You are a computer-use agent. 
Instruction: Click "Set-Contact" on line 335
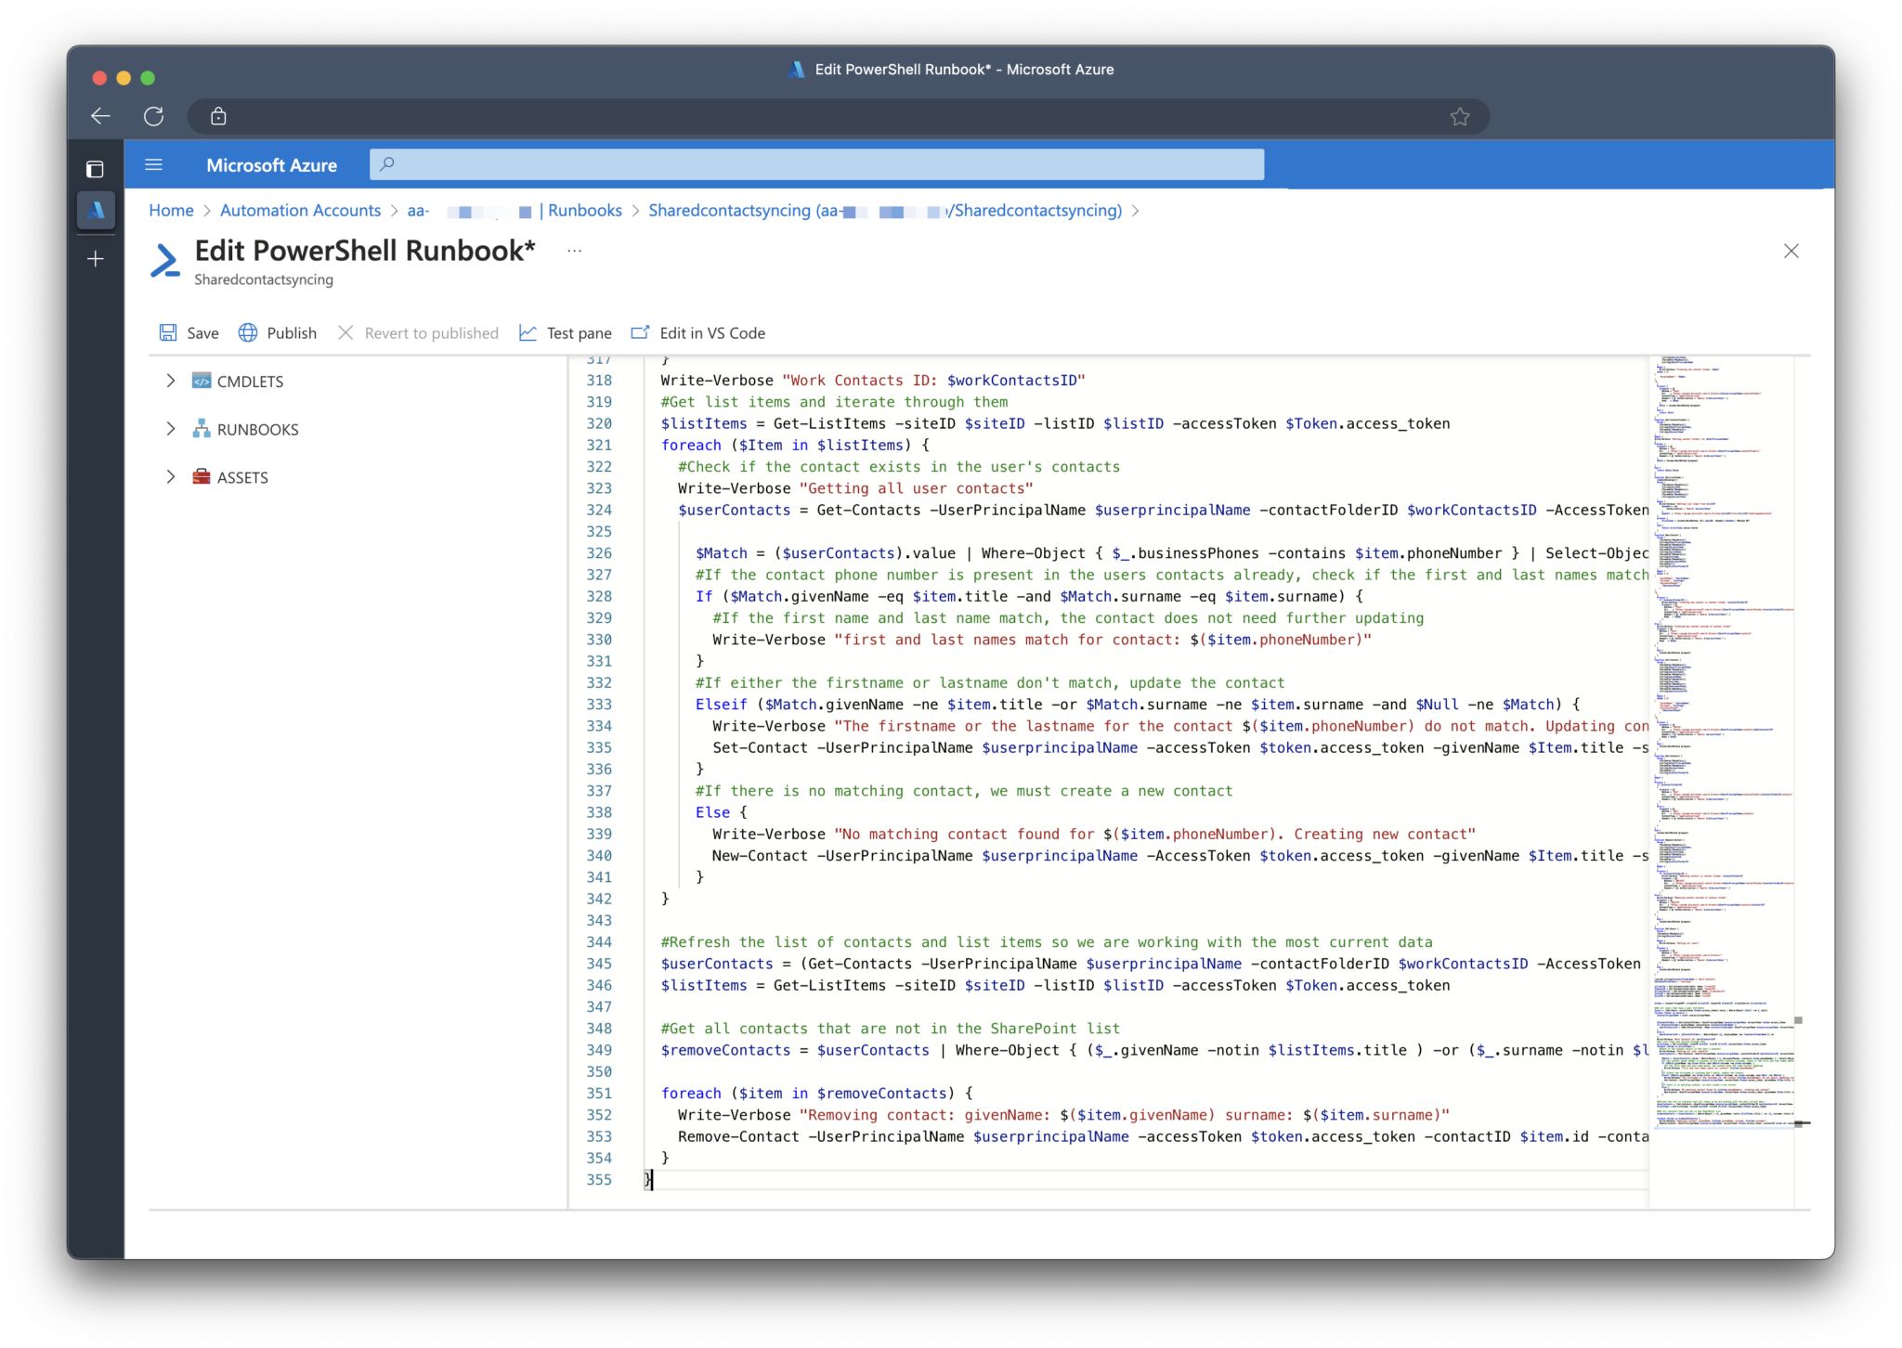click(x=760, y=748)
